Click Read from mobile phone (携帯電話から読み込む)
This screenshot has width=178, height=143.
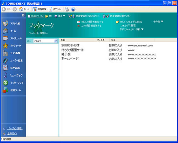click(83, 16)
